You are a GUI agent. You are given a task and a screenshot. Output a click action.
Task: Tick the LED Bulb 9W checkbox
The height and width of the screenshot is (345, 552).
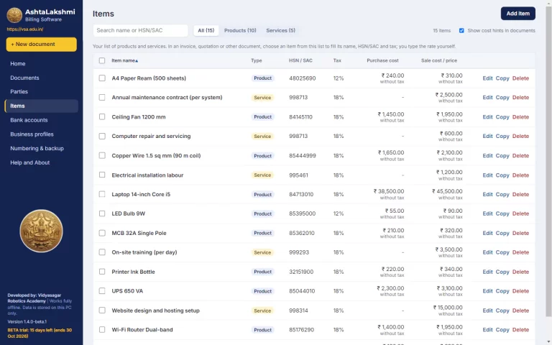click(102, 213)
